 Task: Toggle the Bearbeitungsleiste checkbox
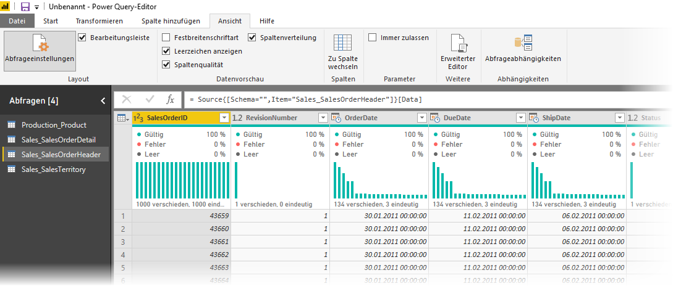(x=83, y=38)
